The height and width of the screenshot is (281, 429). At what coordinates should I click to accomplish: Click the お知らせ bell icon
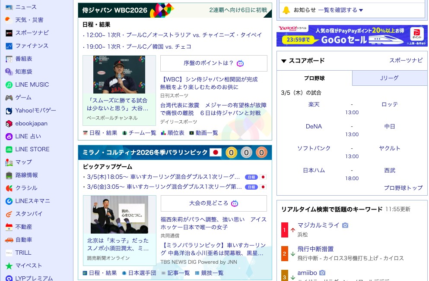(x=286, y=10)
